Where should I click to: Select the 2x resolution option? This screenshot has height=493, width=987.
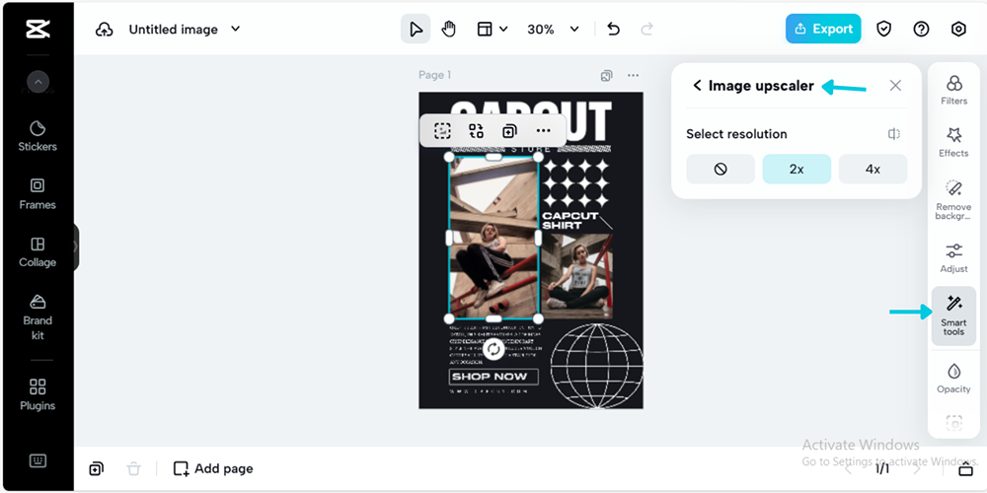tap(797, 170)
